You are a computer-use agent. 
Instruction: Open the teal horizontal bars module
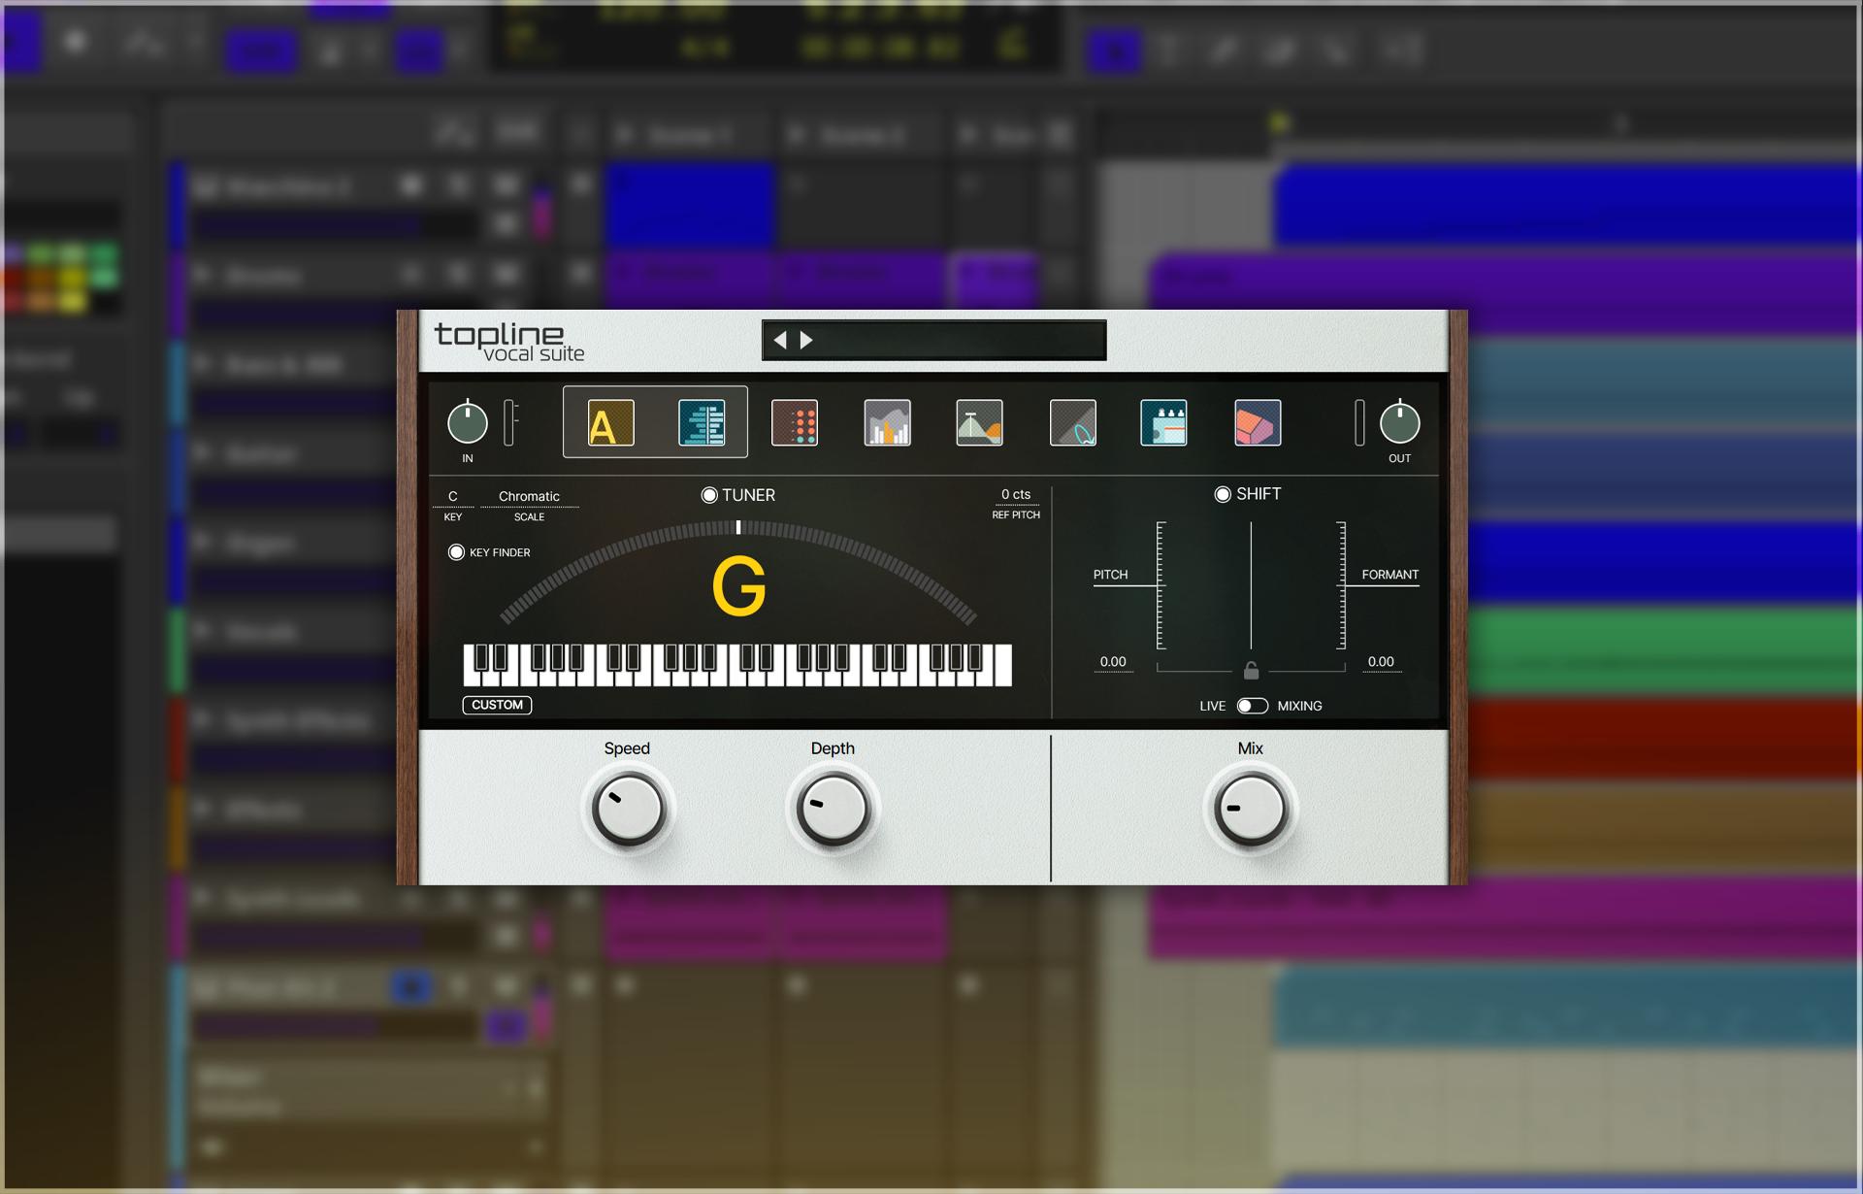click(702, 423)
